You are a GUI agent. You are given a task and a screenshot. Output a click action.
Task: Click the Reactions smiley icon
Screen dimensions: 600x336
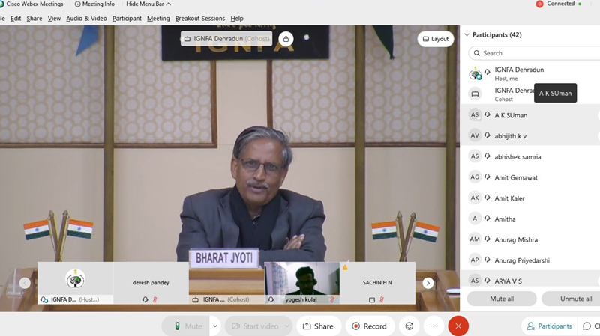(409, 326)
